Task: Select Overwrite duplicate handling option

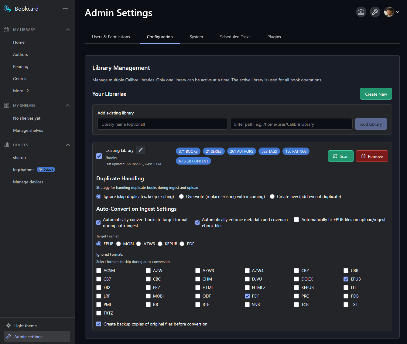Action: click(181, 196)
